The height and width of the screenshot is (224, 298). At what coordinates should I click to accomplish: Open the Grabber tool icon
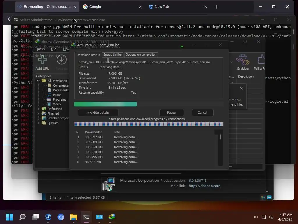pyautogui.click(x=243, y=60)
